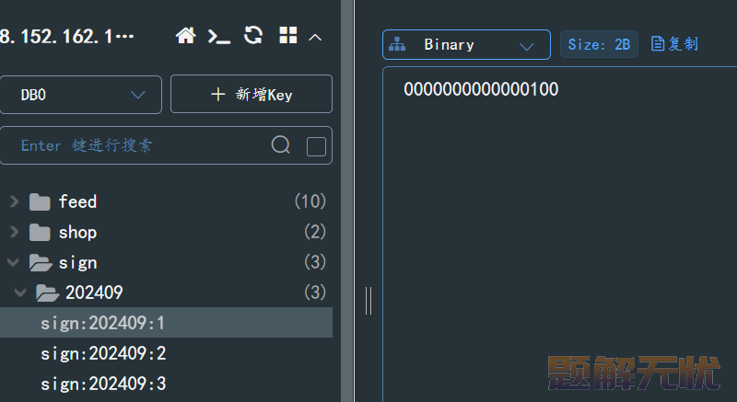The image size is (737, 402).
Task: Click the 复制 copy link
Action: (x=674, y=44)
